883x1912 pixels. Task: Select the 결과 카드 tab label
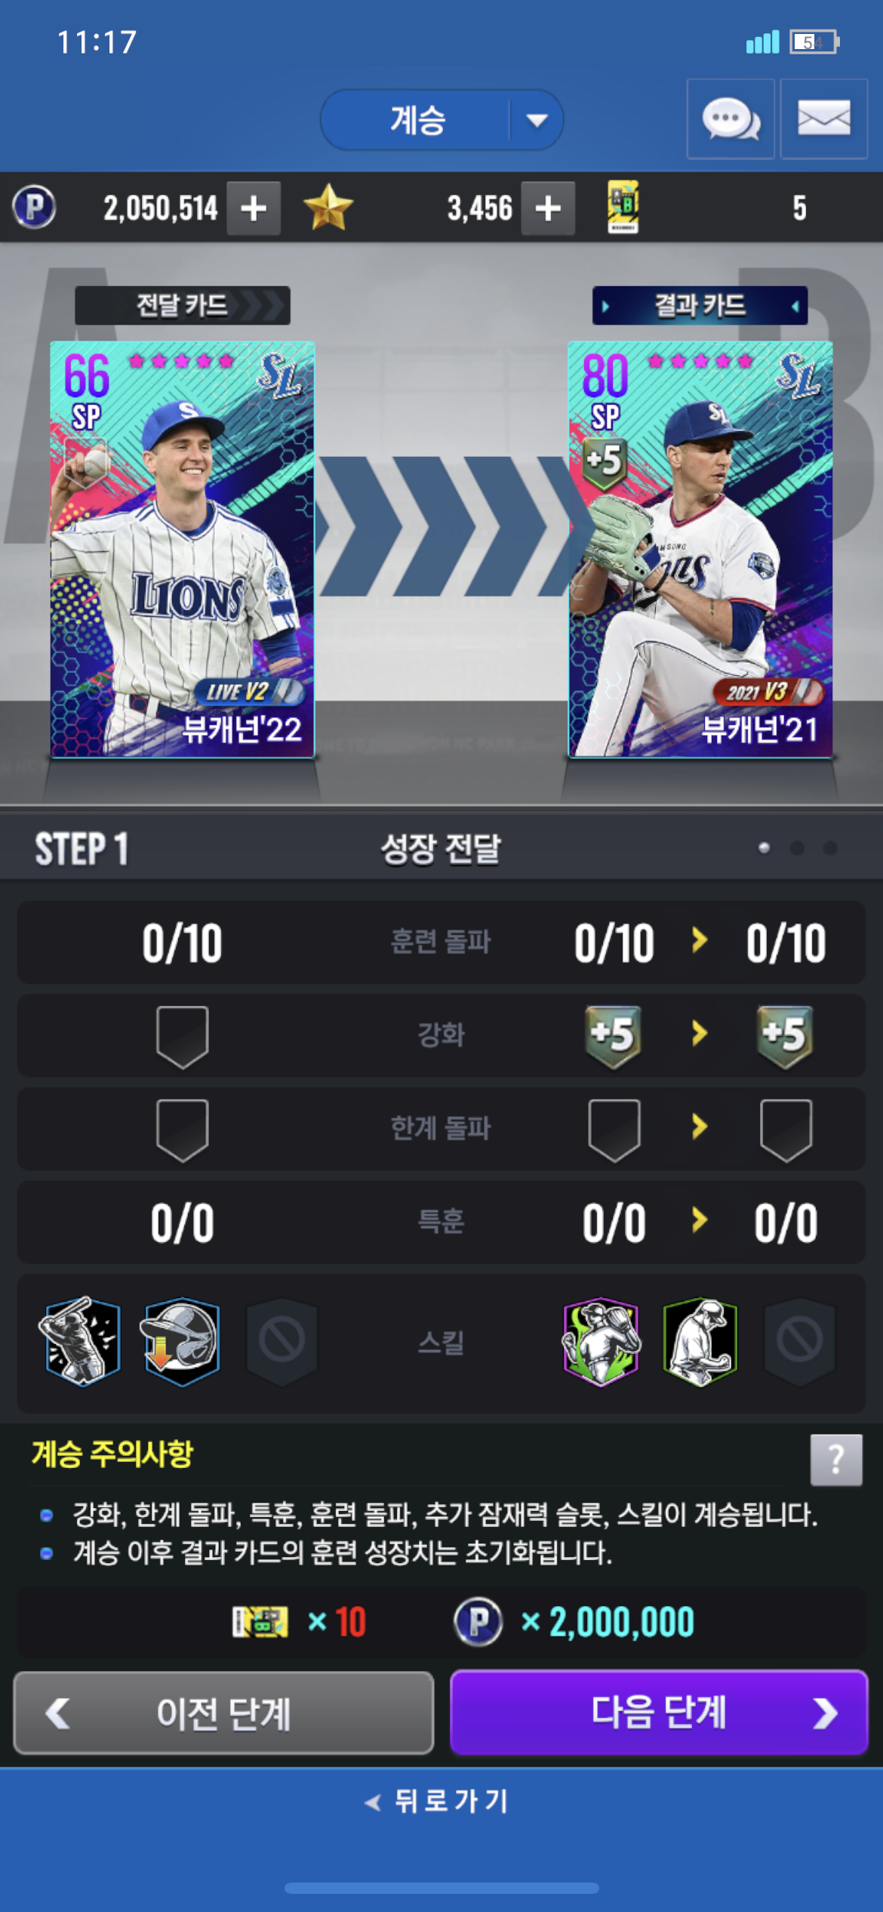click(700, 305)
